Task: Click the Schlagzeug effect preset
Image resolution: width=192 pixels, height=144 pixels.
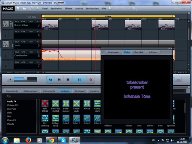Action: (x=55, y=118)
